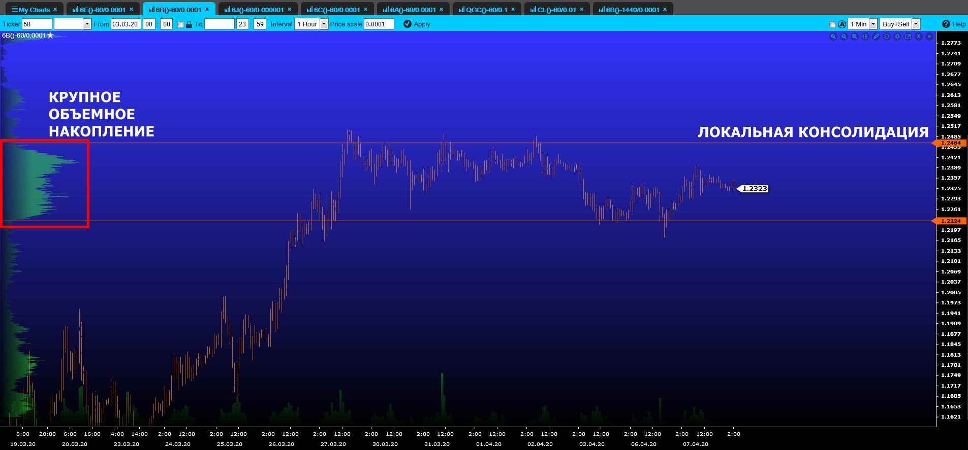Click the auto-refresh A icon
This screenshot has width=968, height=450.
pyautogui.click(x=842, y=24)
